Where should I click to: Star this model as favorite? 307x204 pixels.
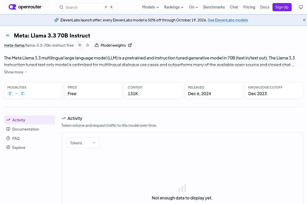(87, 45)
